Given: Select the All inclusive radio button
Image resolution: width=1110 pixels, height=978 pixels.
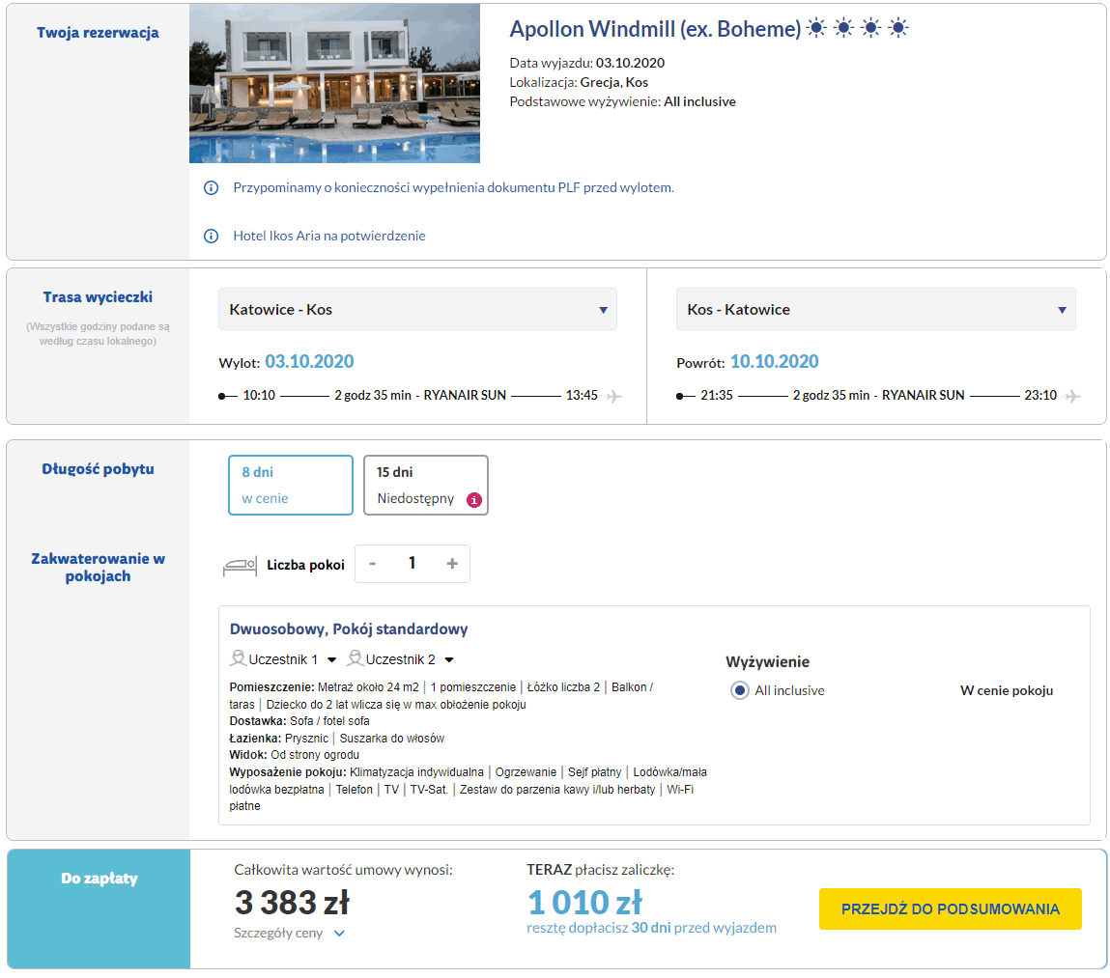Looking at the screenshot, I should 740,690.
